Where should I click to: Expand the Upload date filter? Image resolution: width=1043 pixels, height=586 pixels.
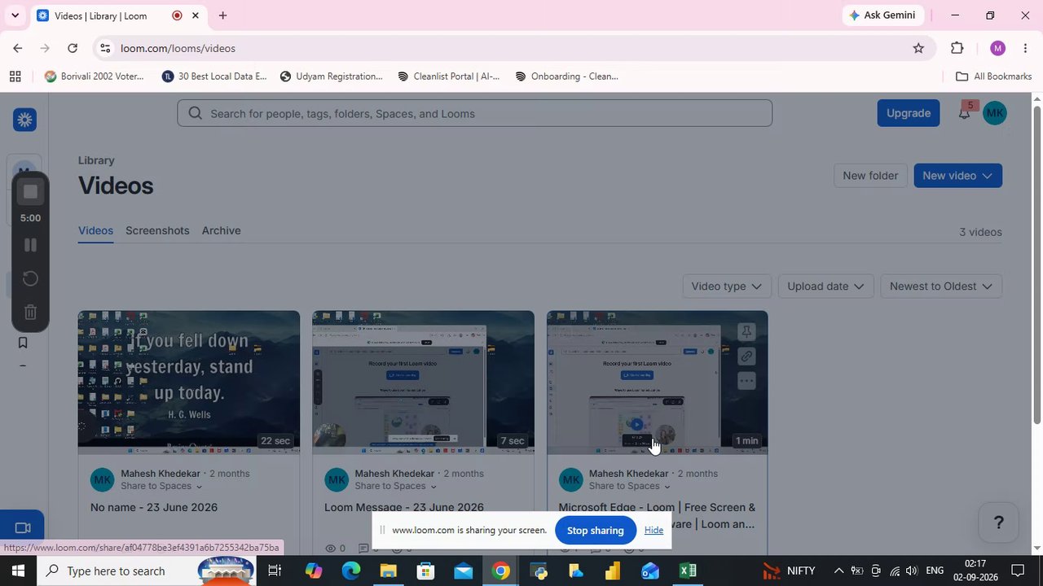pos(825,286)
